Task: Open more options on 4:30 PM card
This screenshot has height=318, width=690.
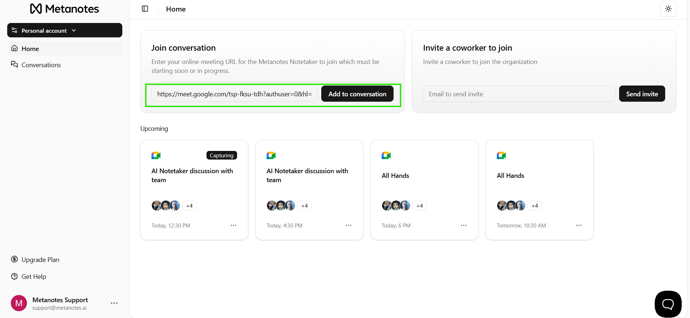Action: (349, 225)
